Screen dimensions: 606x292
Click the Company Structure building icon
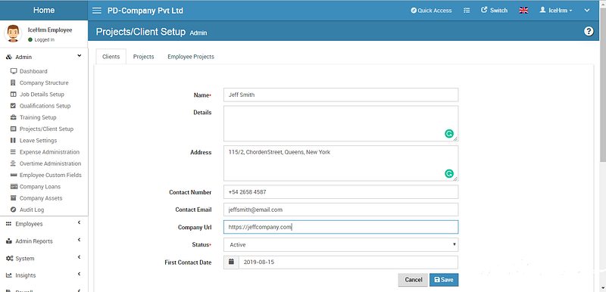point(13,82)
